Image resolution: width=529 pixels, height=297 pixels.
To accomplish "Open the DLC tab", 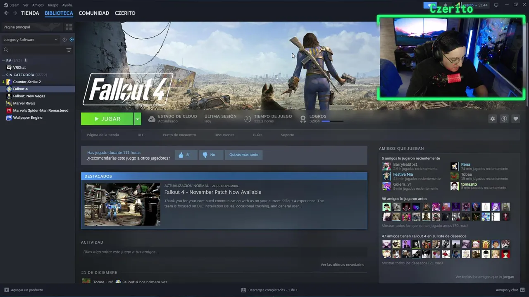I will tap(141, 135).
